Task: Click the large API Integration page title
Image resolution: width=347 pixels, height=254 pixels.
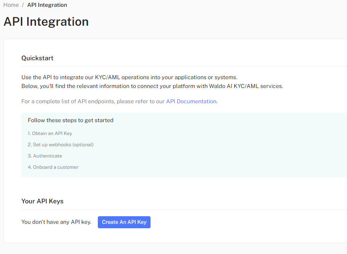Action: click(46, 21)
